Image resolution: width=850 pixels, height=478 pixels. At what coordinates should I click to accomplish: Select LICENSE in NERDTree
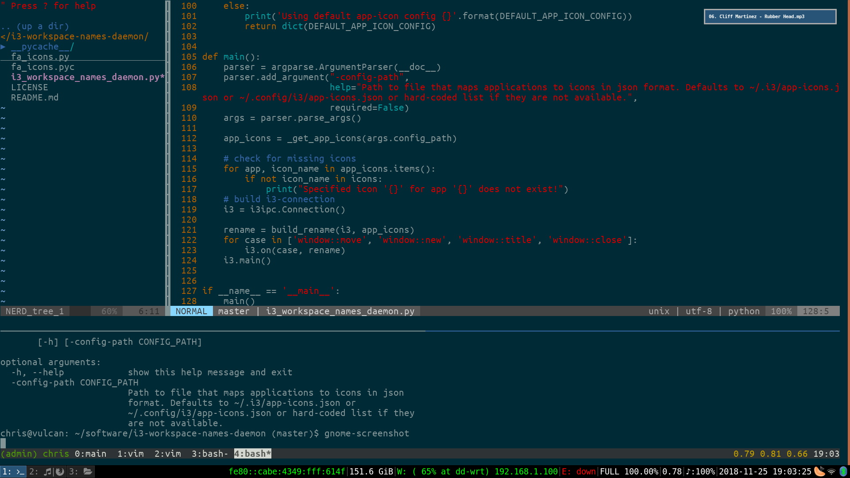point(29,88)
